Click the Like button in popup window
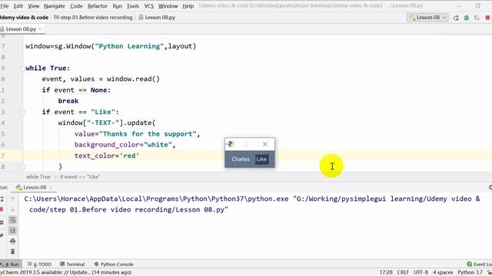The image size is (492, 276). [x=261, y=159]
